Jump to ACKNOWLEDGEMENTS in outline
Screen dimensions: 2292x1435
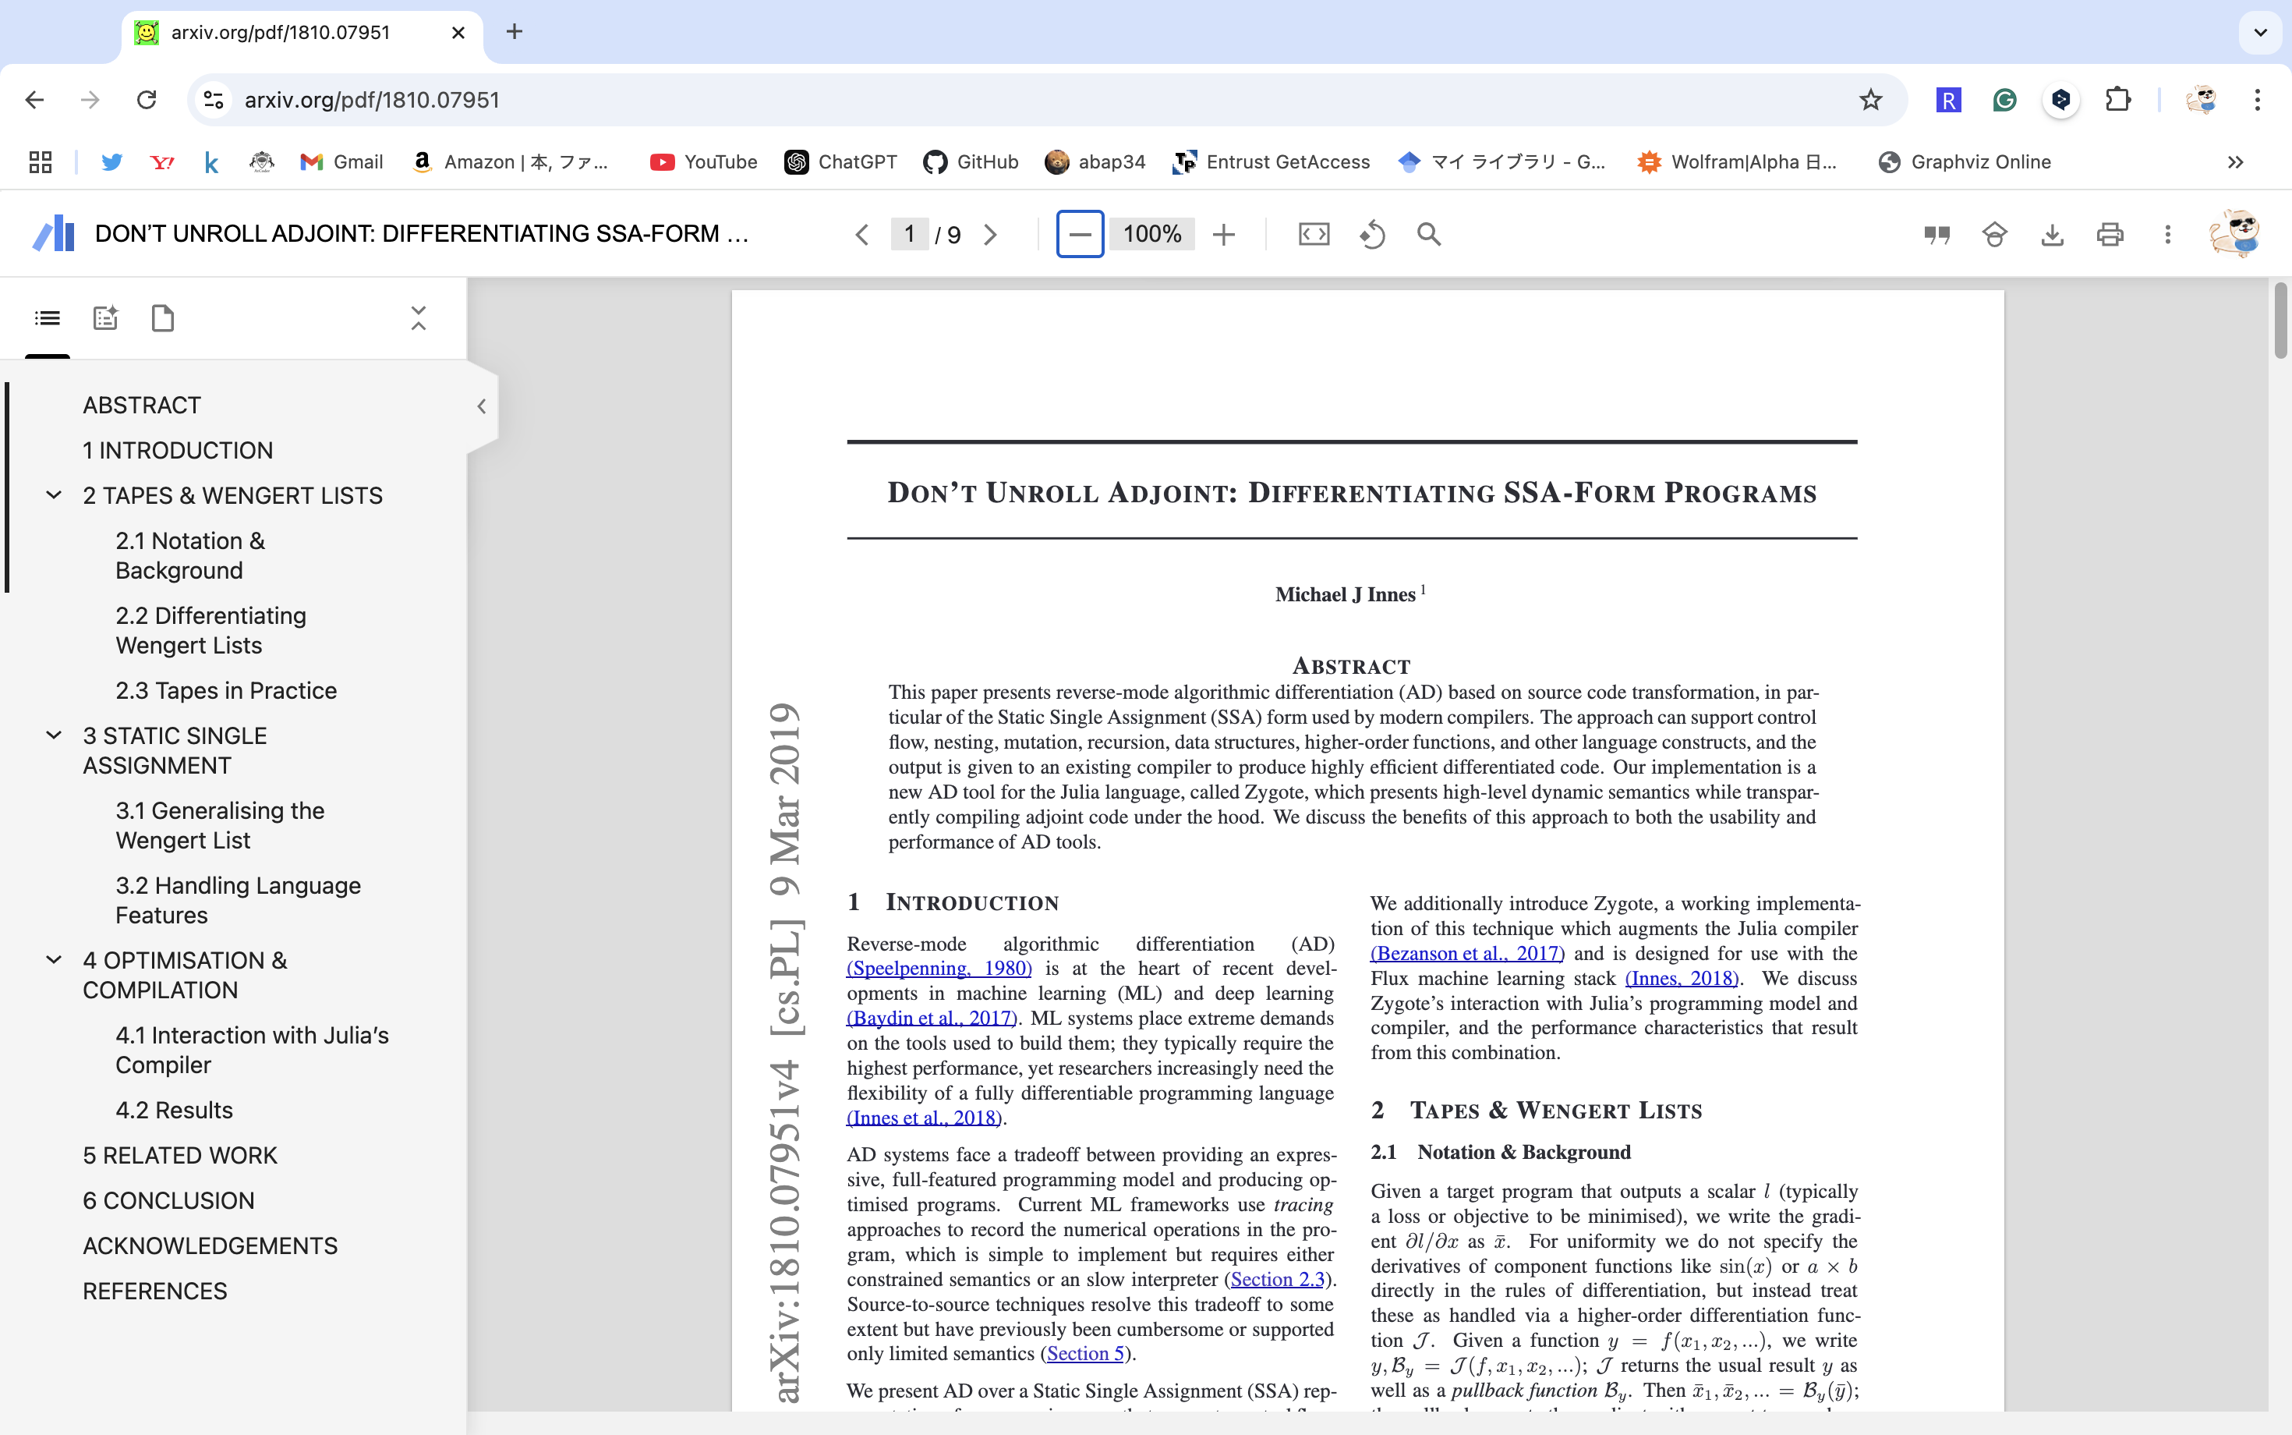(210, 1246)
